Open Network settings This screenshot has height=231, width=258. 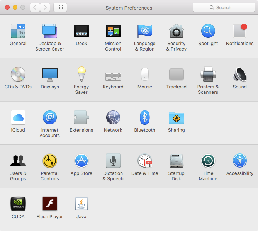click(113, 118)
